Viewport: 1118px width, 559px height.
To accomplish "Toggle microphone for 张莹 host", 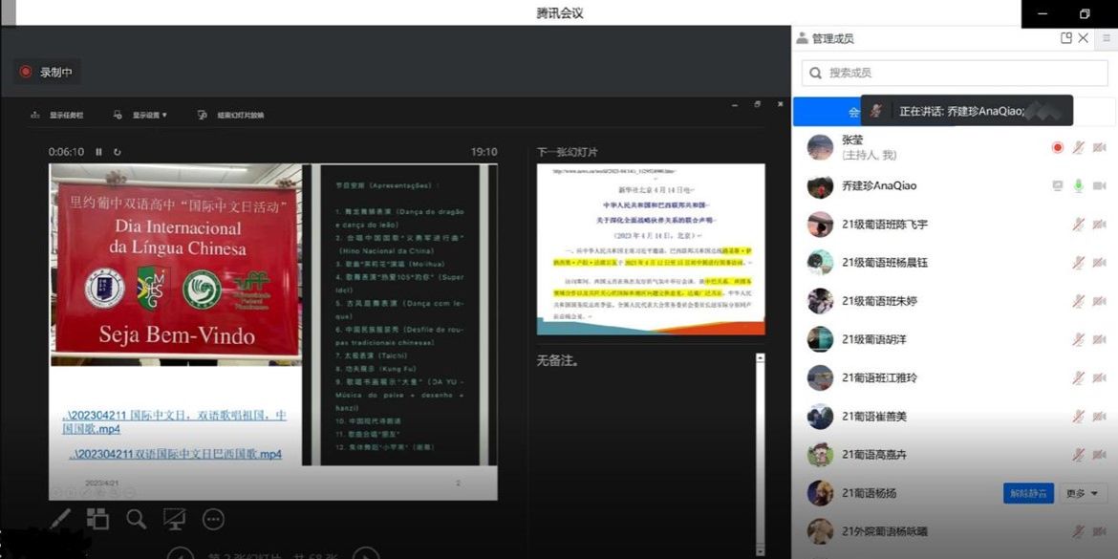I will click(x=1078, y=147).
